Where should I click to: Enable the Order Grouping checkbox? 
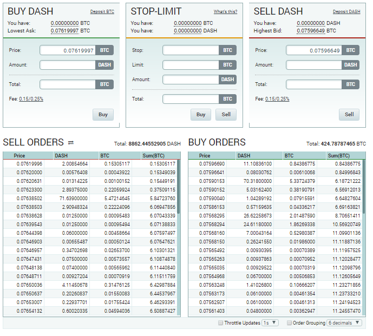point(289,322)
